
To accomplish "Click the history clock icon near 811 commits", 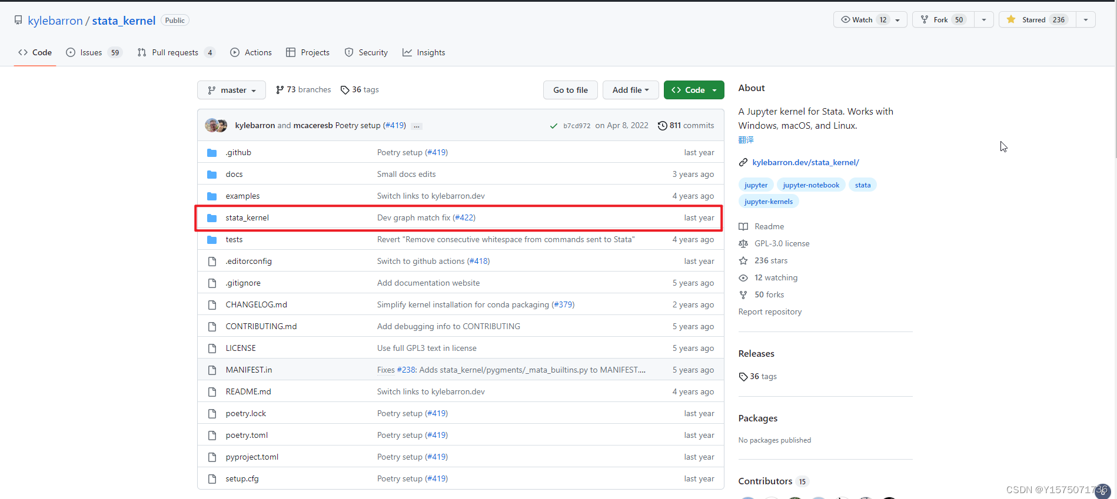I will 662,126.
